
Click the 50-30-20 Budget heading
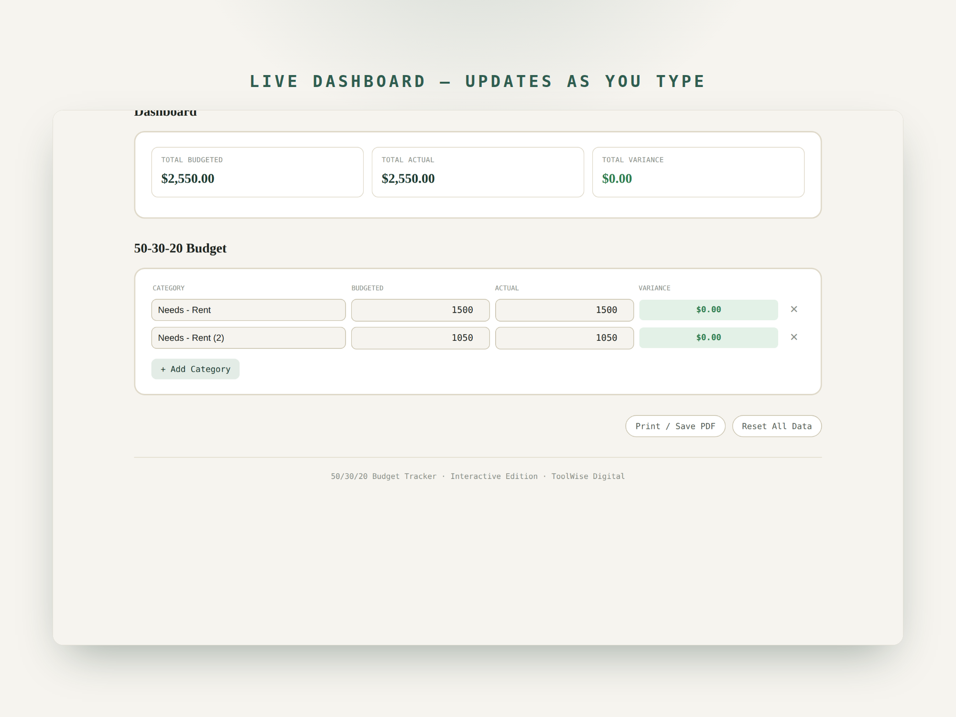tap(180, 248)
